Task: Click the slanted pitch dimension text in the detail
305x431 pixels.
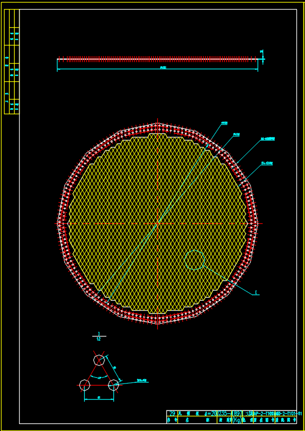Action: click(x=114, y=367)
